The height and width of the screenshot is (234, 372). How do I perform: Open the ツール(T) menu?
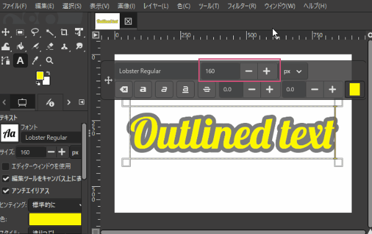pyautogui.click(x=209, y=6)
